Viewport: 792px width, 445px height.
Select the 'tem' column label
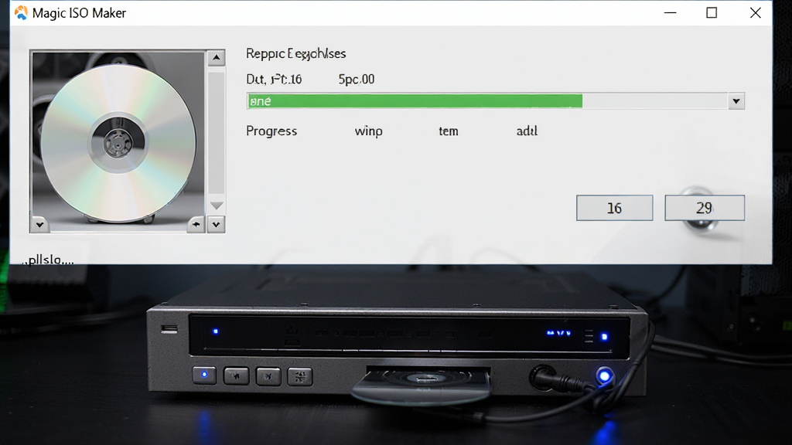pos(448,131)
